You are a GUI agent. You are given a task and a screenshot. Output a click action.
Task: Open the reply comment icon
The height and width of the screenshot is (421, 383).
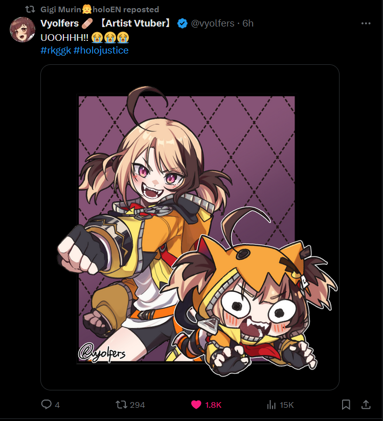[46, 404]
